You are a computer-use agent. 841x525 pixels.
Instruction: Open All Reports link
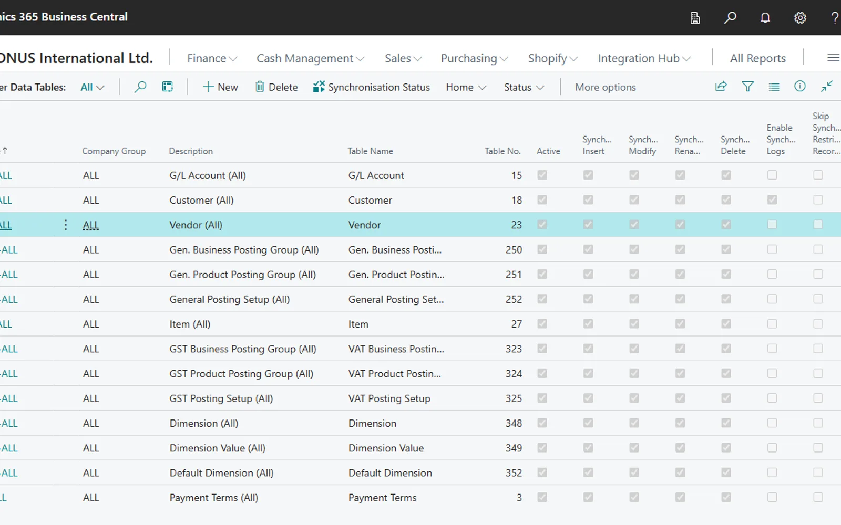(x=757, y=58)
